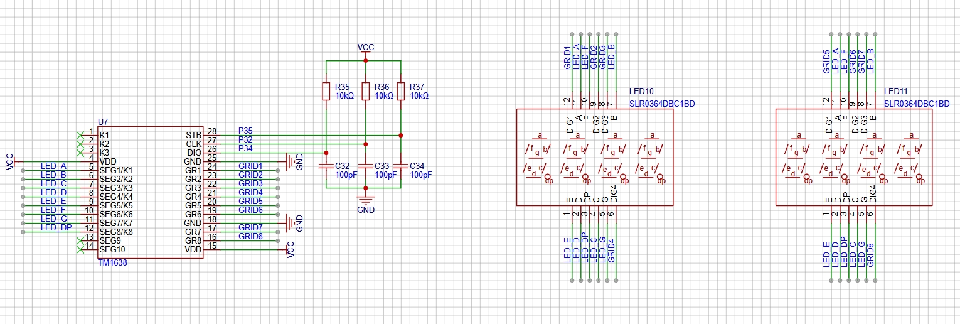The width and height of the screenshot is (960, 324).
Task: Click the GND symbol on U7 pin 25
Action: (294, 162)
